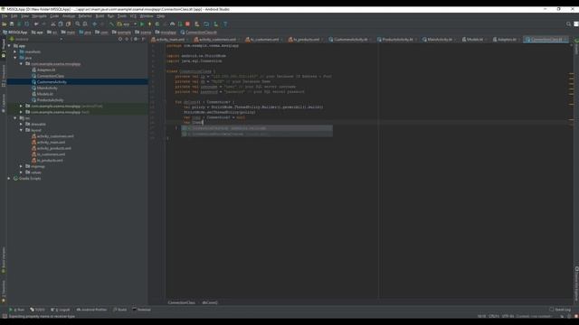
Task: Expand the manifests folder
Action: point(15,52)
